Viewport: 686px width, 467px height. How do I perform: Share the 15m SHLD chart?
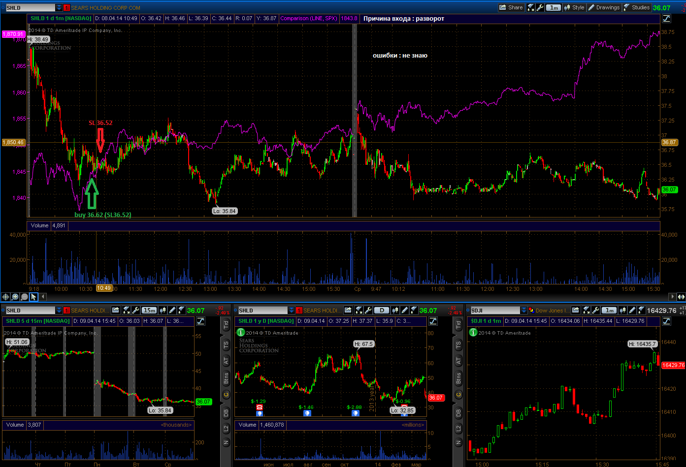pyautogui.click(x=115, y=311)
